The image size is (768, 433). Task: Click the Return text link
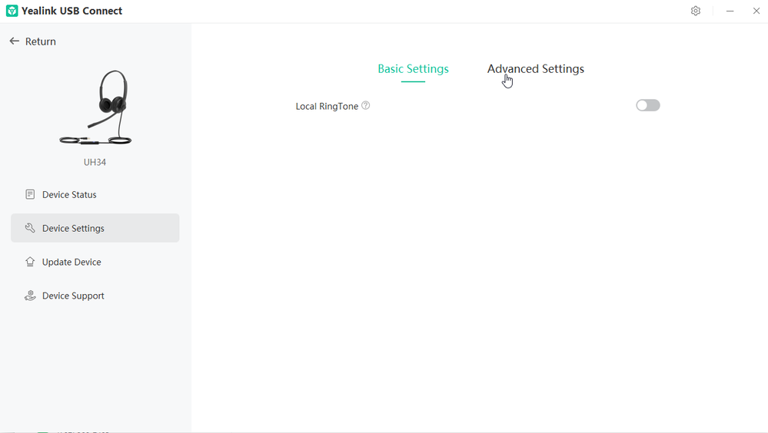[x=41, y=41]
